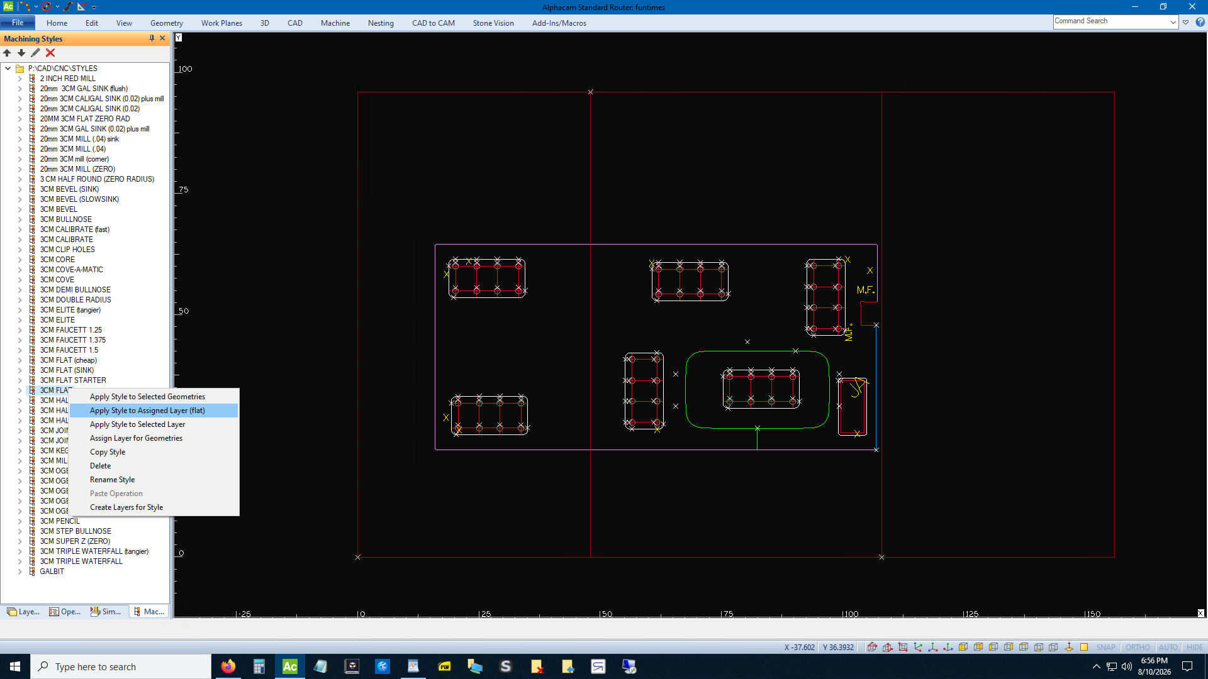Click the solid yellow square icon in status bar

[1084, 647]
